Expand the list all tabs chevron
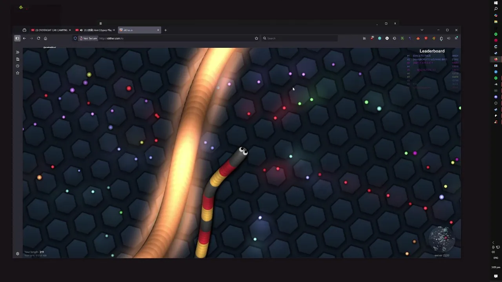Viewport: 502px width, 282px height. 422,30
